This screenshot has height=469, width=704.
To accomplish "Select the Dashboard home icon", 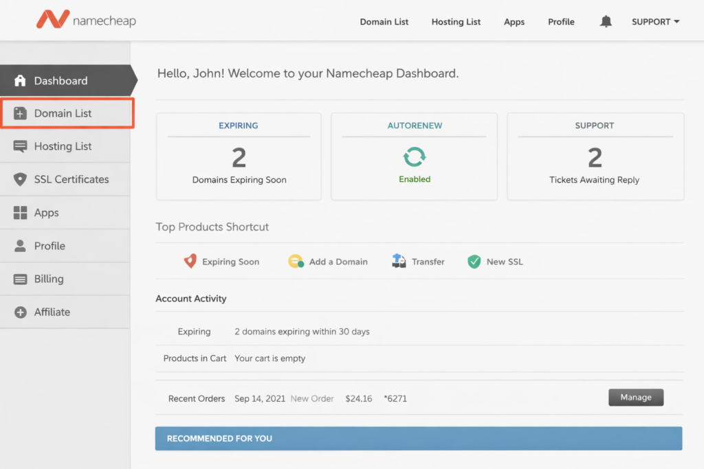I will pos(19,80).
